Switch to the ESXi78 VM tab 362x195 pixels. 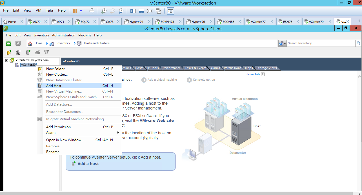coord(288,21)
